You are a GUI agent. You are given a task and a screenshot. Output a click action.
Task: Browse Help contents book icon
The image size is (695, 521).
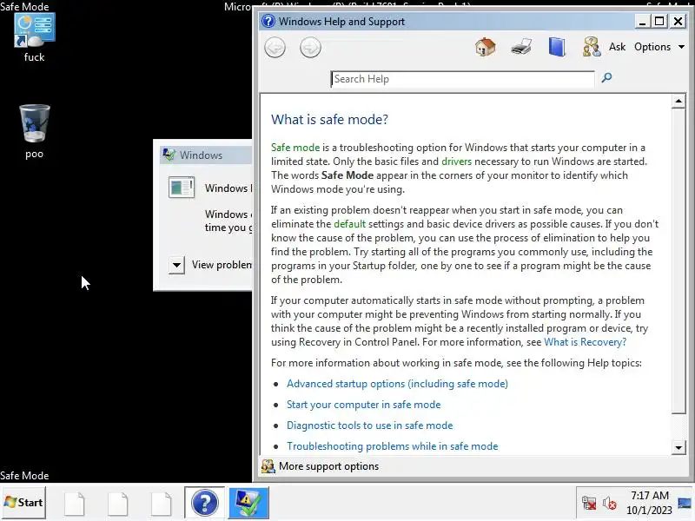pyautogui.click(x=557, y=47)
